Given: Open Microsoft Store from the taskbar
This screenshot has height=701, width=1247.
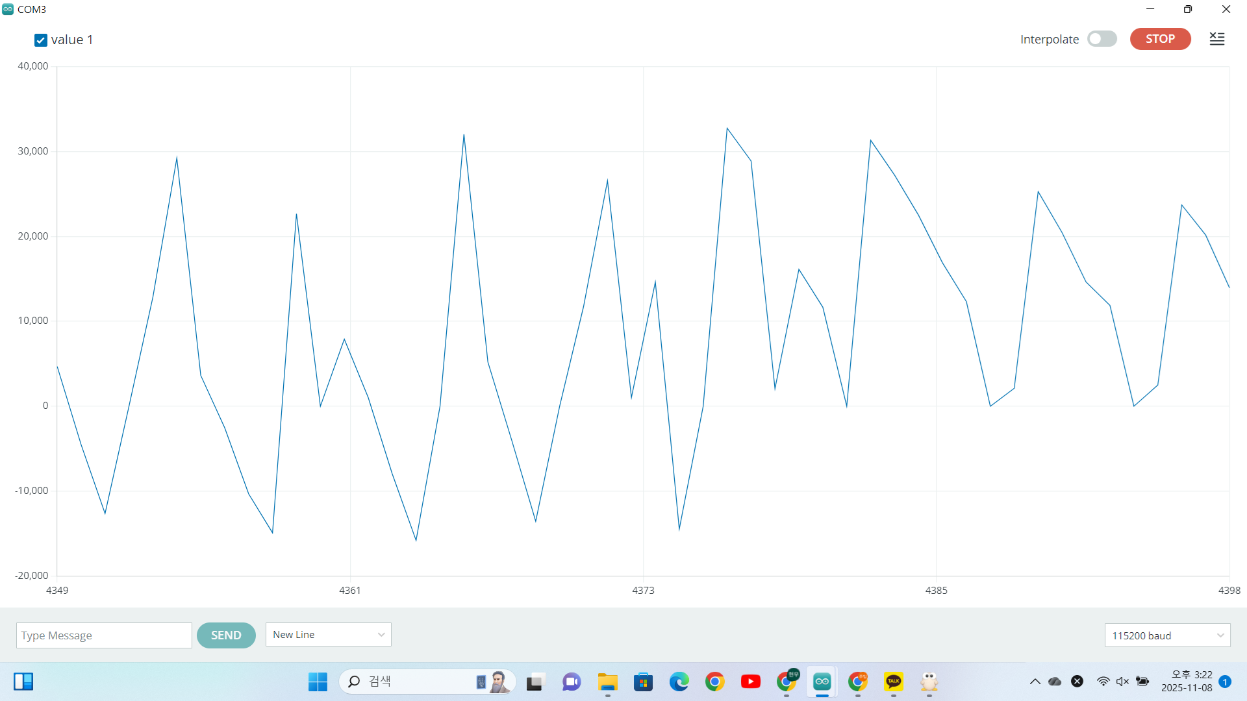Looking at the screenshot, I should (x=644, y=682).
